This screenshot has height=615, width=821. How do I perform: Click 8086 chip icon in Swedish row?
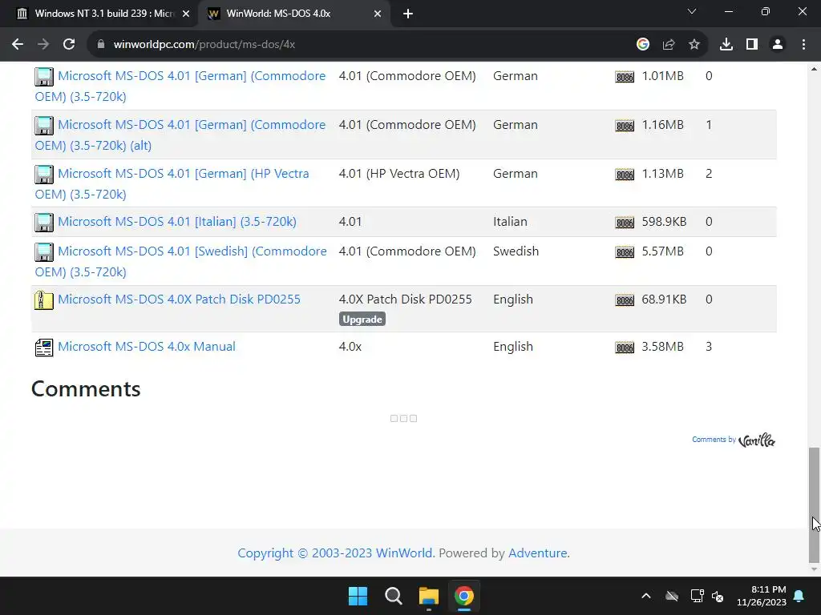pos(625,252)
